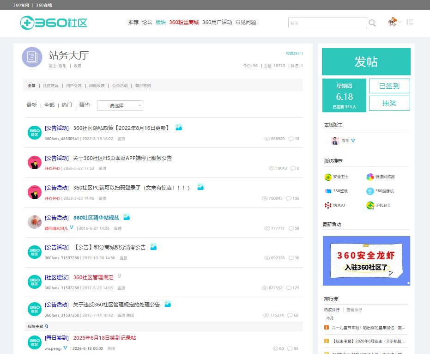The width and height of the screenshot is (430, 354).
Task: Open the 360安全龙虾 activity banner
Action: [366, 261]
